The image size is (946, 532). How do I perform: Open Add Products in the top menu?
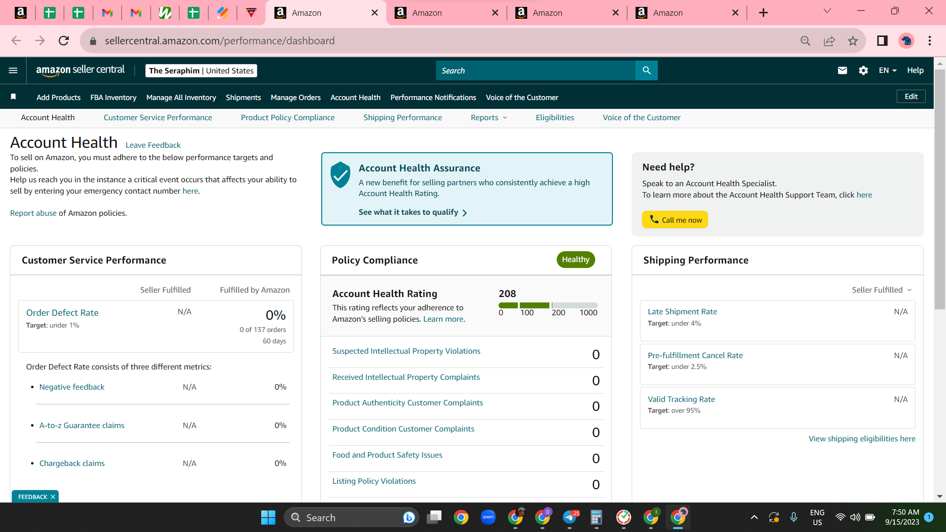tap(58, 98)
